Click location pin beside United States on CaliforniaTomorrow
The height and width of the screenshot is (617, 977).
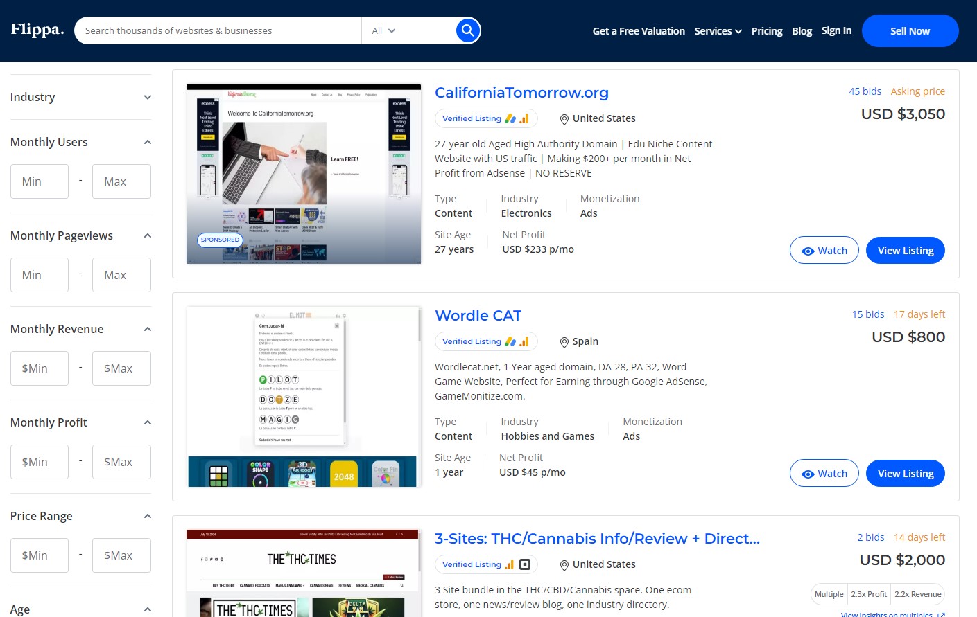click(564, 119)
